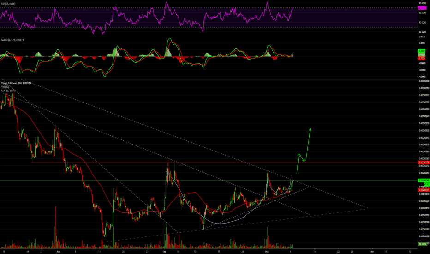This screenshot has height=254, width=430.
Task: Click the Vol (20) indicator label
Action: click(5, 87)
